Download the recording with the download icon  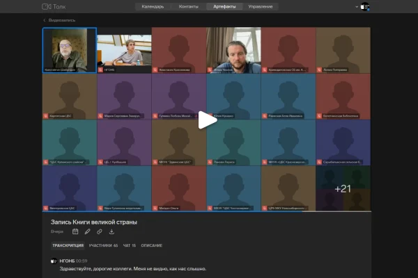pyautogui.click(x=111, y=231)
